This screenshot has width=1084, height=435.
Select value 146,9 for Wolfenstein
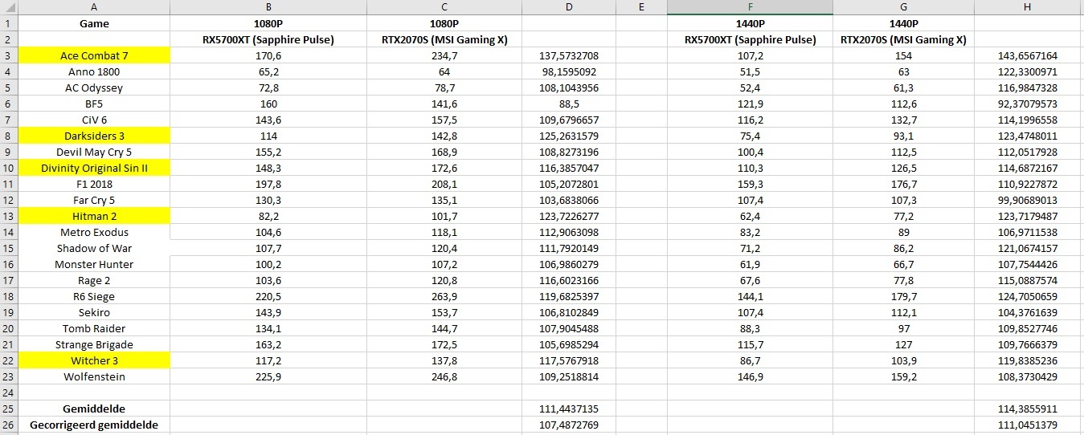coord(750,376)
